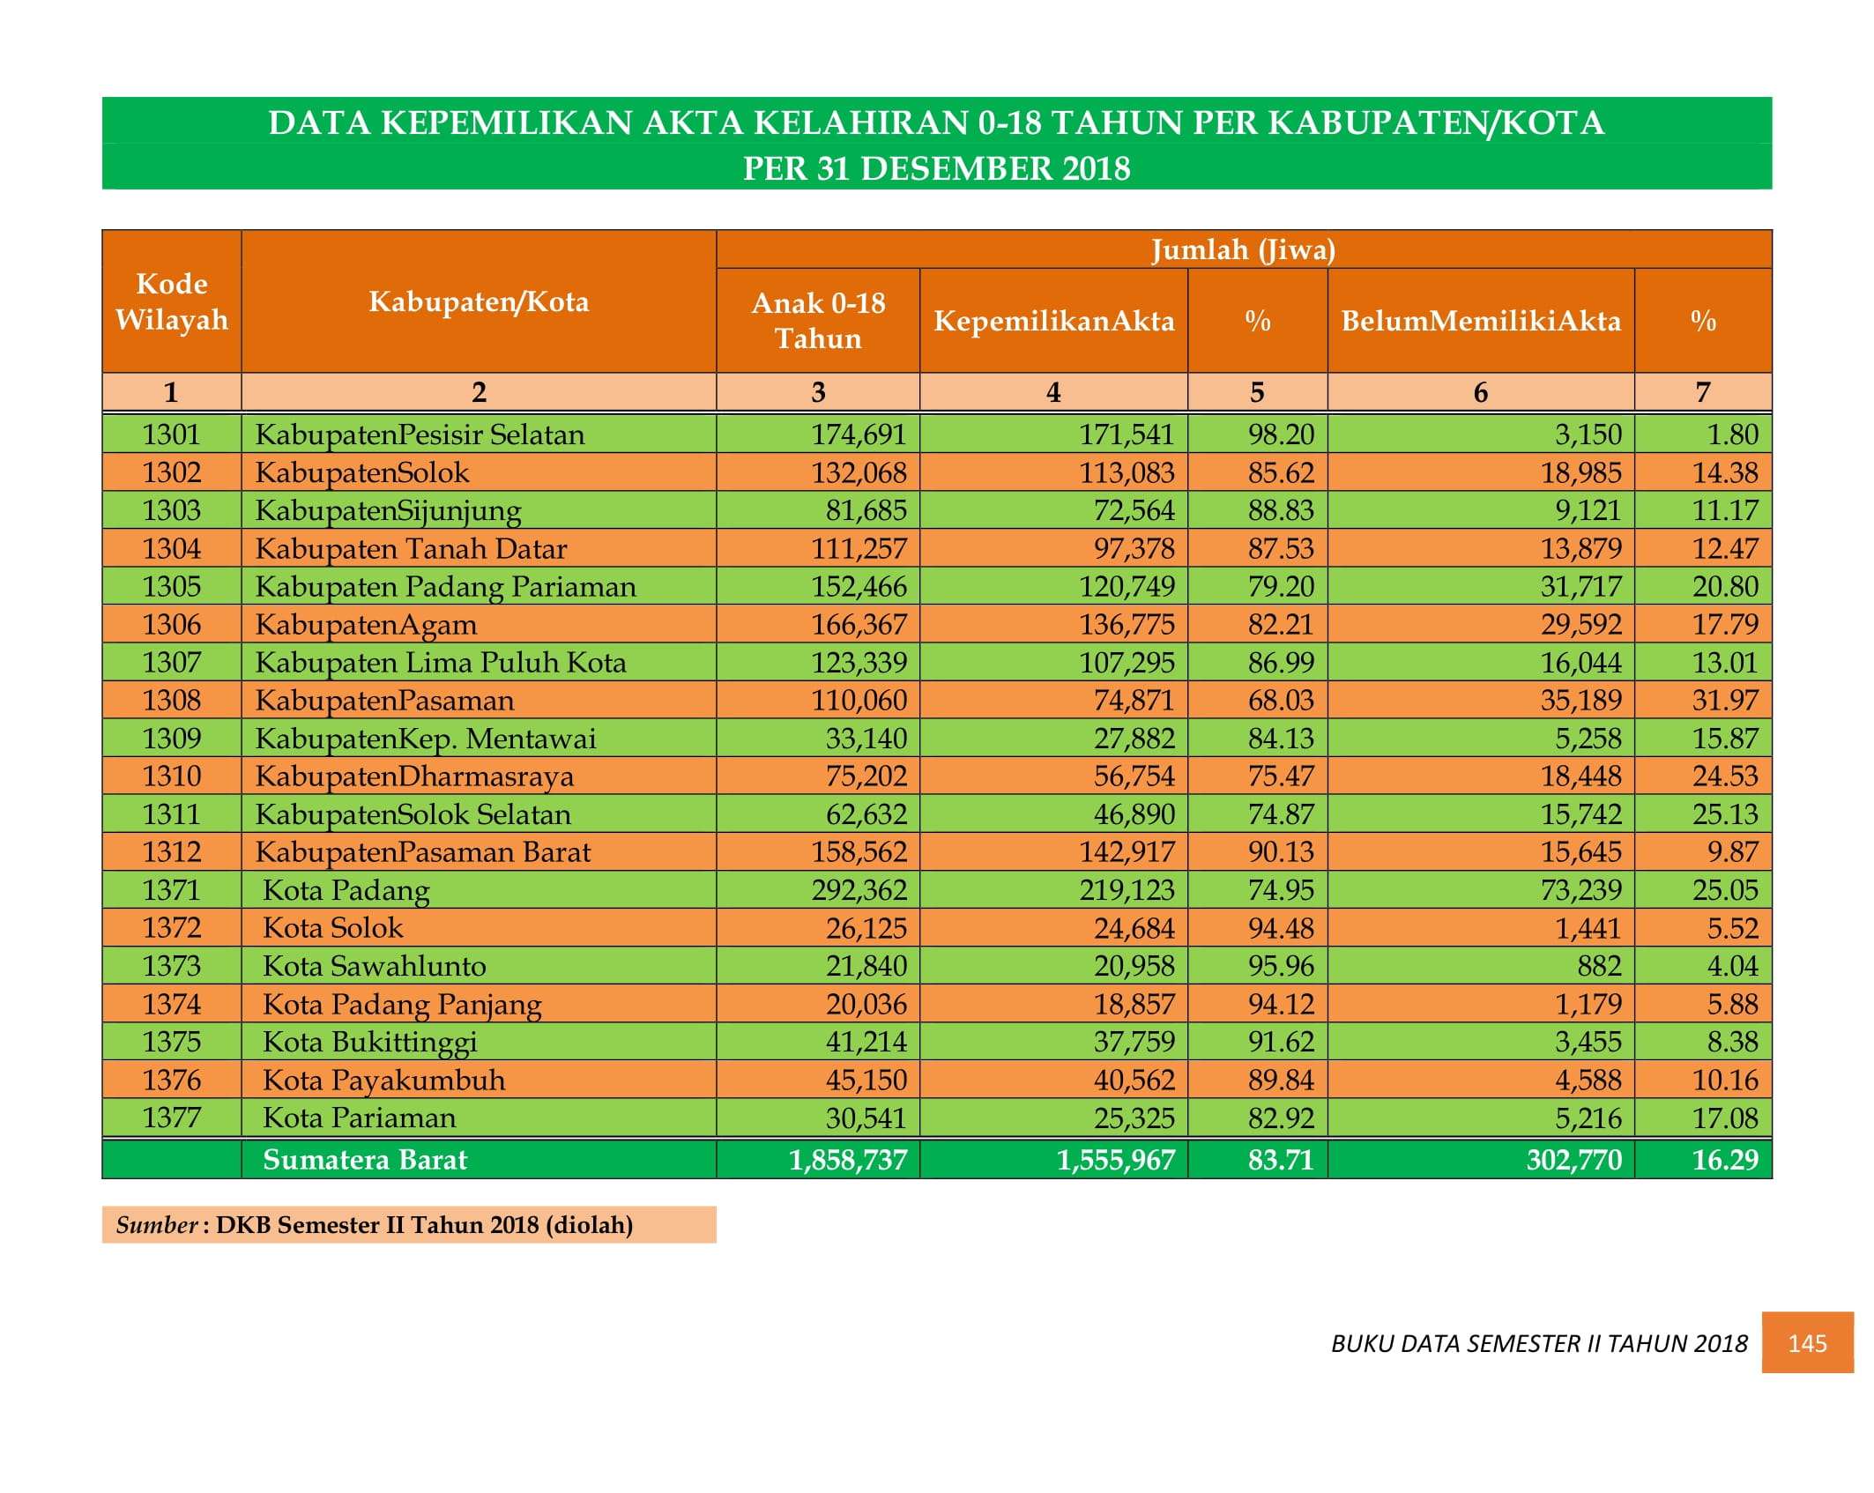The image size is (1874, 1493).
Task: Select the percentage '68.03'
Action: tap(1281, 700)
